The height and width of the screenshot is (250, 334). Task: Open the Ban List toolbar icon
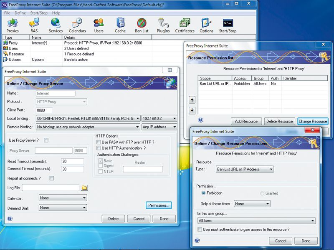tap(142, 25)
